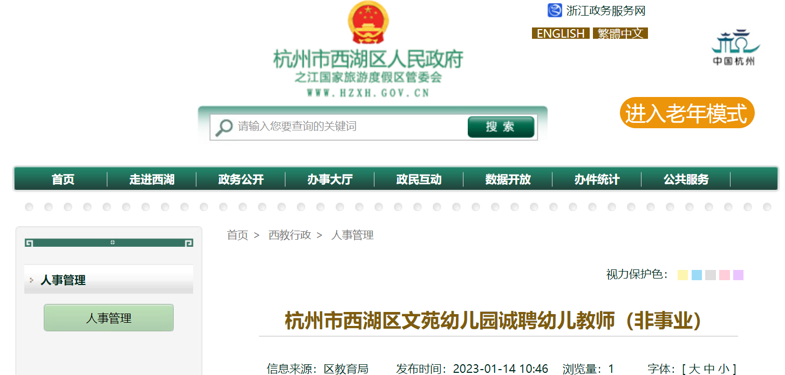The height and width of the screenshot is (375, 785).
Task: Open 办事大厅 menu item
Action: click(330, 179)
